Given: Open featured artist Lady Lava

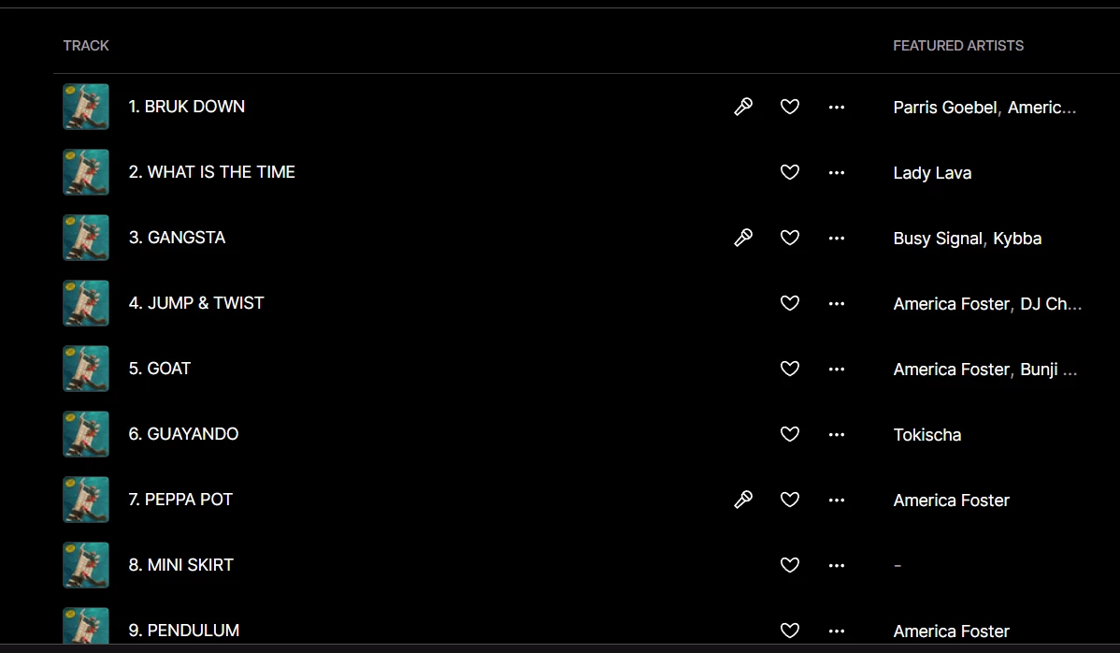Looking at the screenshot, I should (932, 173).
